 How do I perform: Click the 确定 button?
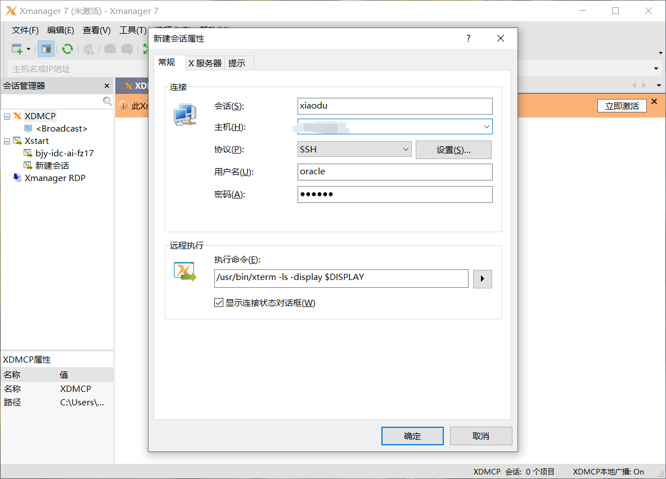click(x=412, y=436)
